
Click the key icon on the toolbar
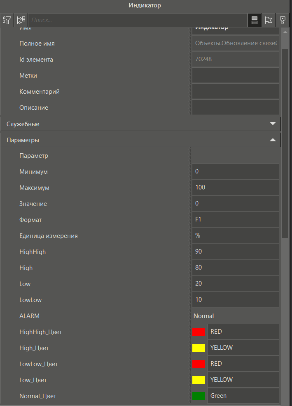(283, 20)
